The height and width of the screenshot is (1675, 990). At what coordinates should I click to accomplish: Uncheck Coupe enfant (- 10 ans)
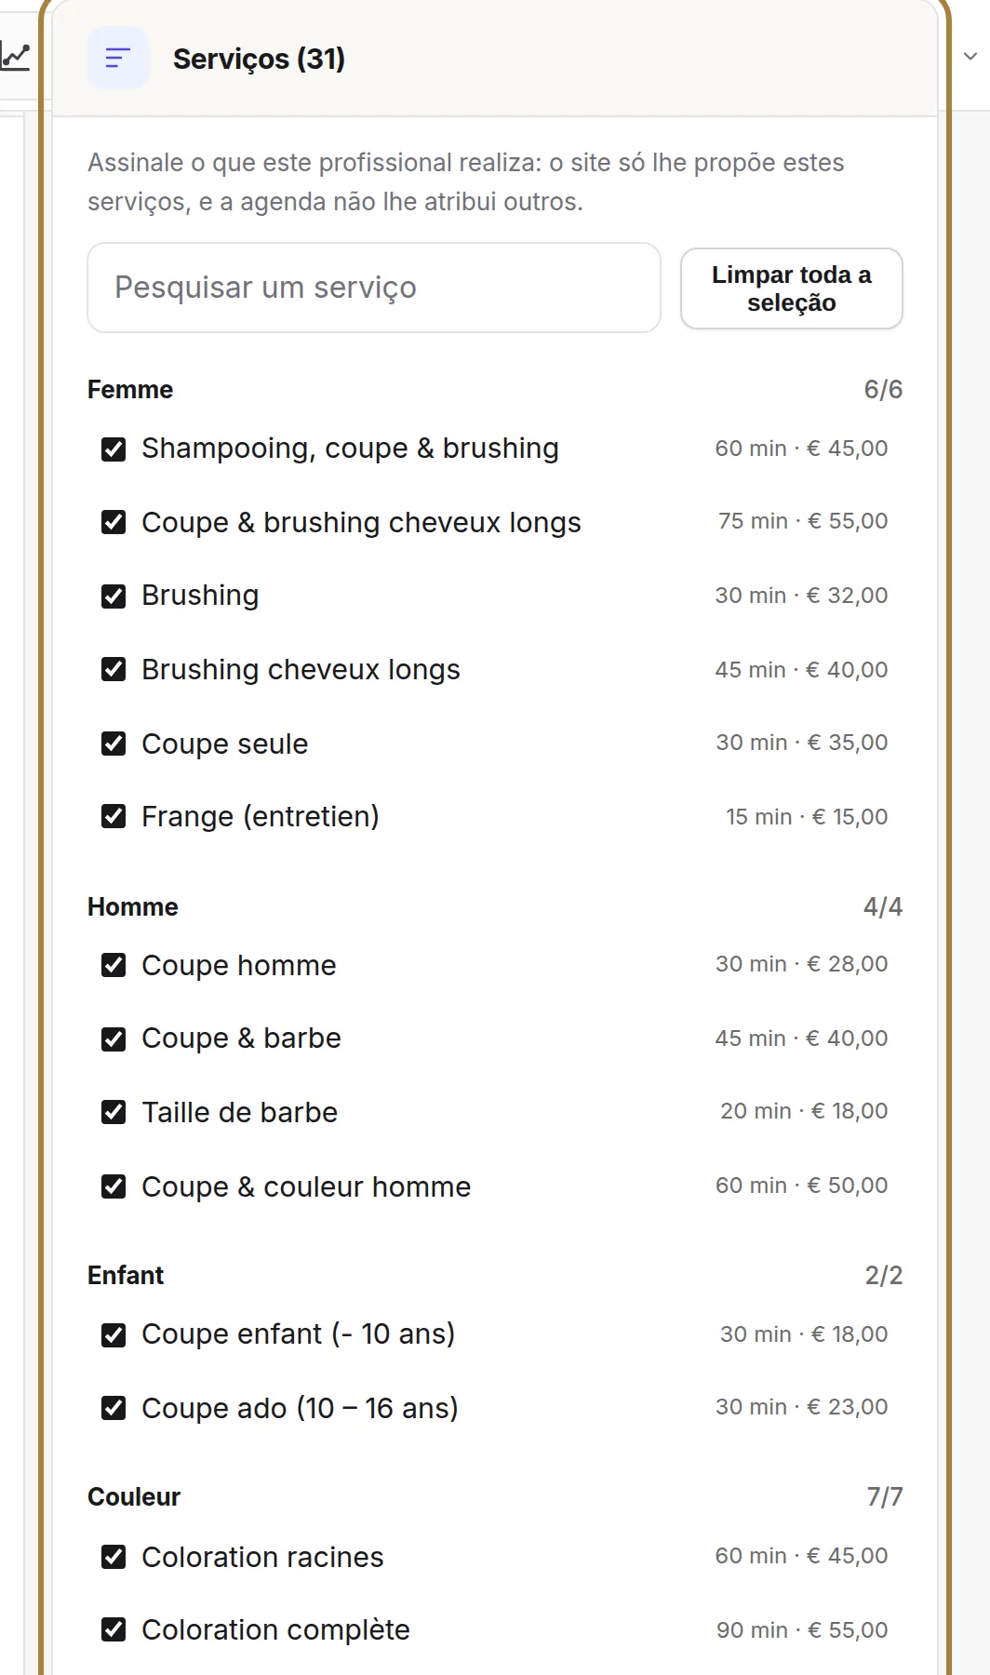pyautogui.click(x=114, y=1335)
